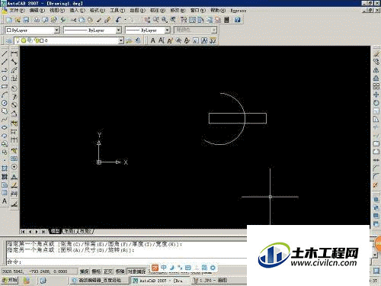Click the Erase tool in modify toolbar

coord(376,53)
